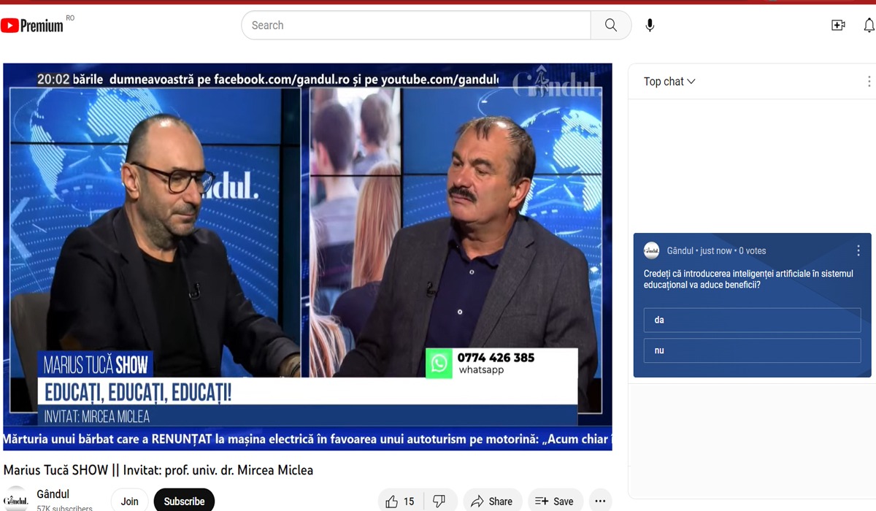Save the video to a playlist
This screenshot has width=876, height=511.
point(555,501)
